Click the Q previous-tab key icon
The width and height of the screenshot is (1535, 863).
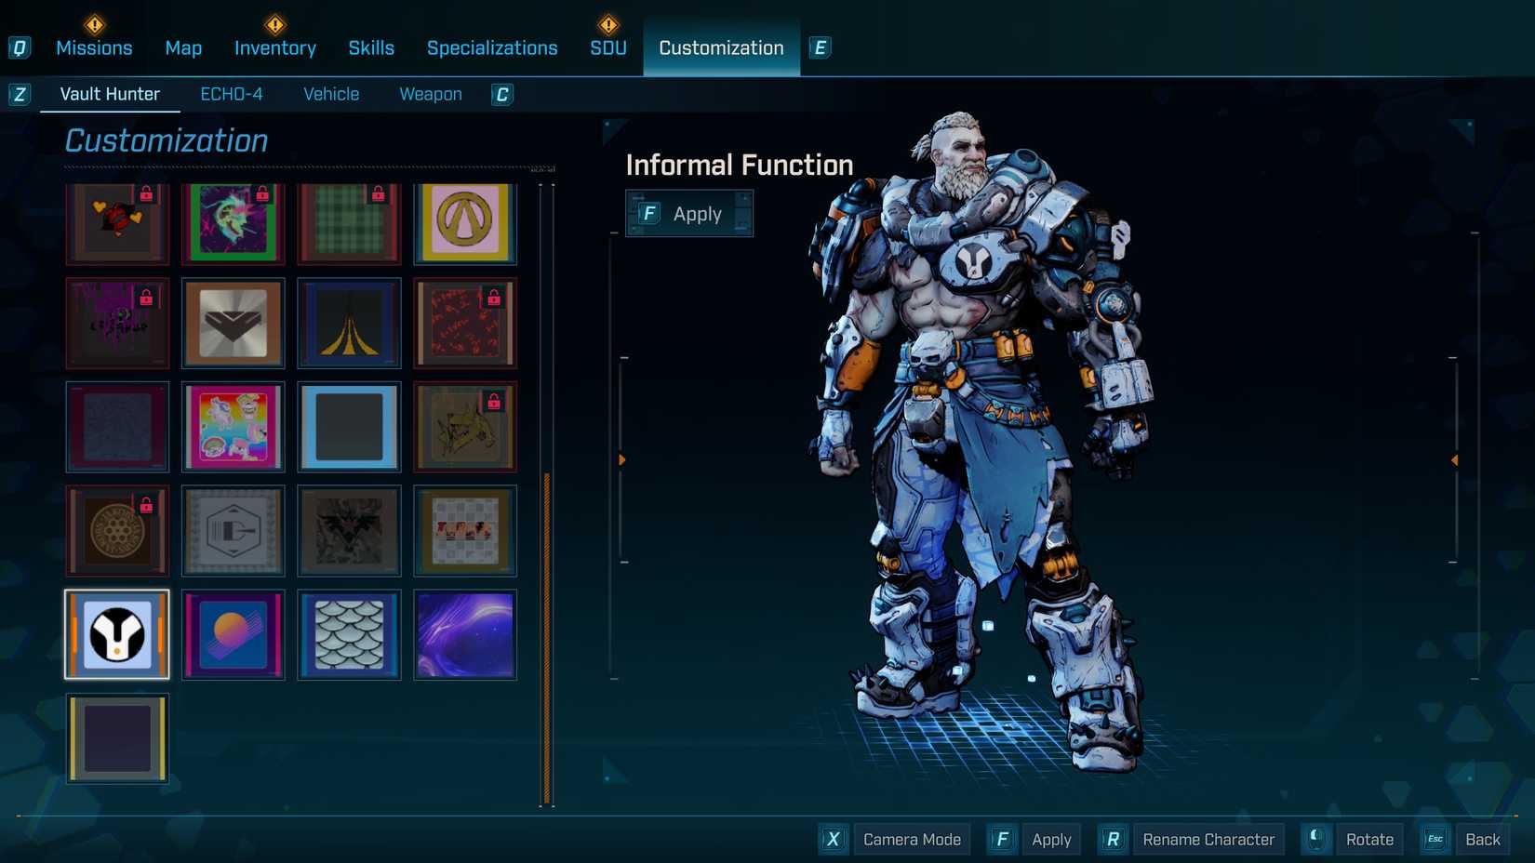click(x=20, y=47)
